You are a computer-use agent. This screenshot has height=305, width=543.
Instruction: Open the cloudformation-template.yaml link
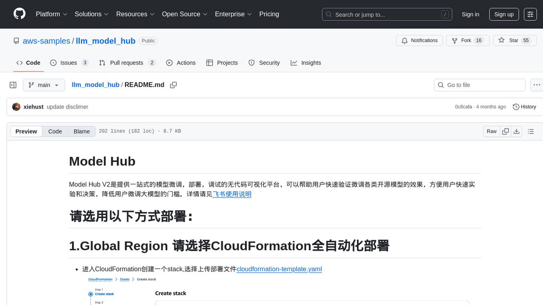click(279, 269)
